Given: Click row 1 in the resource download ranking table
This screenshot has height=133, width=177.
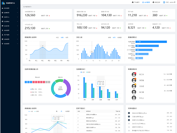Looking at the screenshot, I should [99, 115].
